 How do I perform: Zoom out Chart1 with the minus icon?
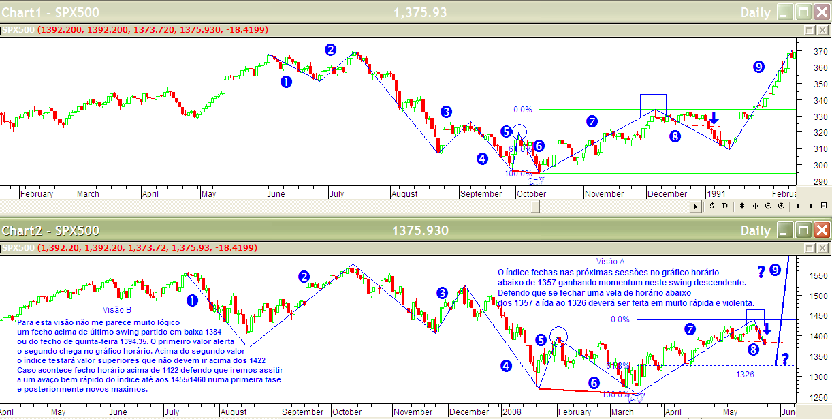point(769,206)
